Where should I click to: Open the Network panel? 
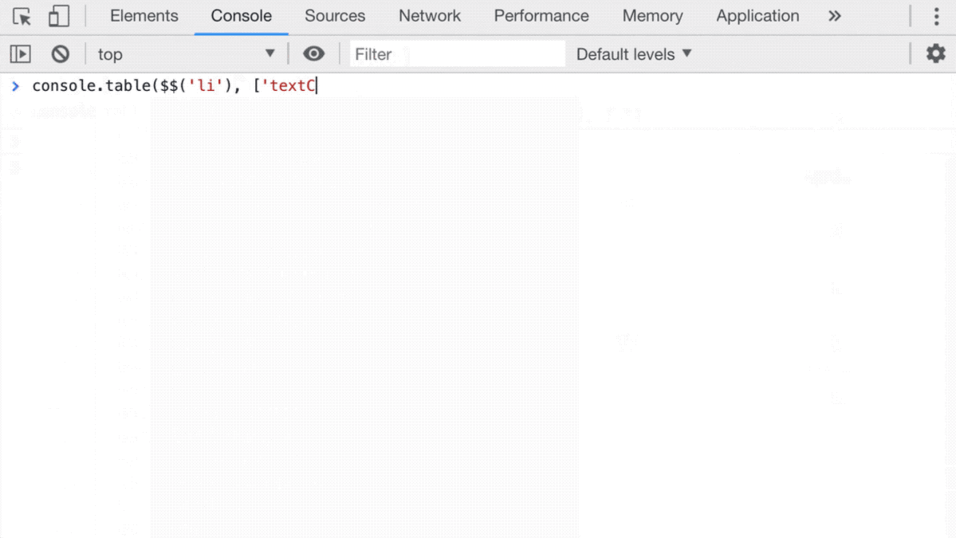click(x=429, y=16)
